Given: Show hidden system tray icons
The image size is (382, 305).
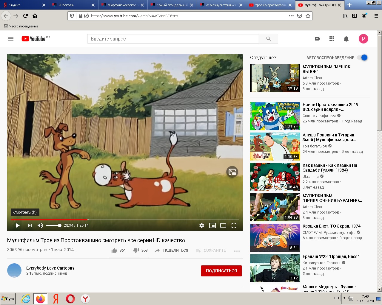Looking at the screenshot, I should [x=344, y=298].
